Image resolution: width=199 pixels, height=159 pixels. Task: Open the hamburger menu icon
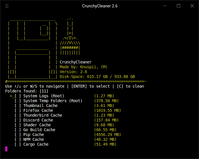[7, 6]
